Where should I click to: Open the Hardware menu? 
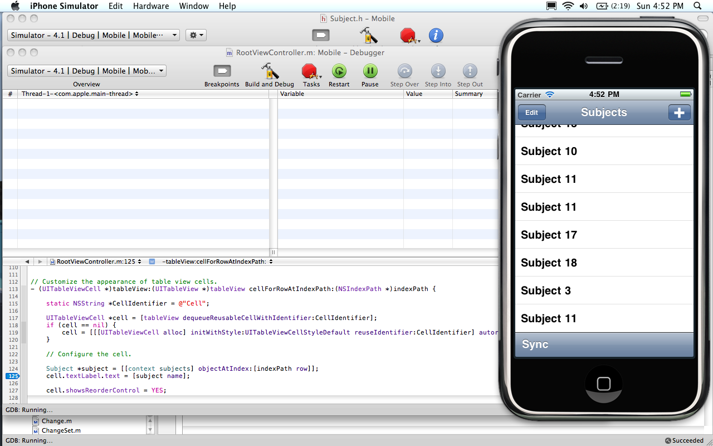pyautogui.click(x=151, y=6)
